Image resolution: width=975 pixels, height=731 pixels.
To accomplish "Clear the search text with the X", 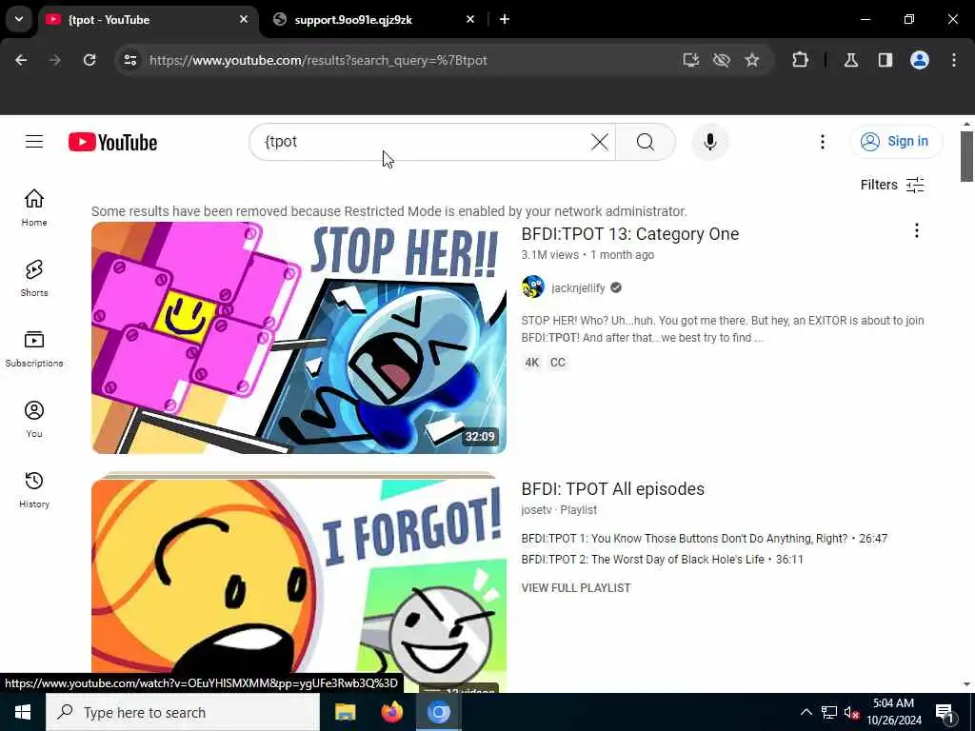I will (x=600, y=142).
